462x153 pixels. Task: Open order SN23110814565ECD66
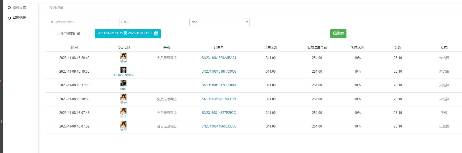tap(219, 126)
